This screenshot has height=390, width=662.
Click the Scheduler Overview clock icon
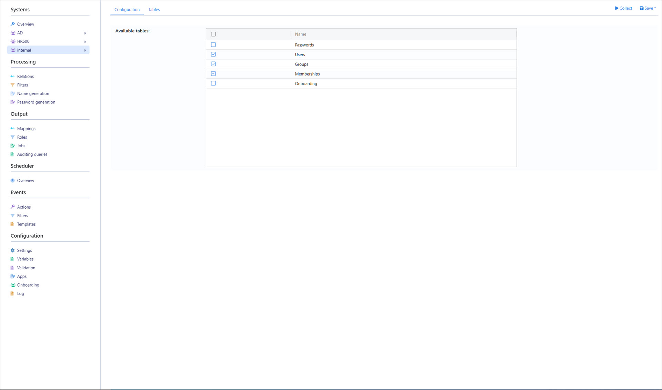point(12,181)
